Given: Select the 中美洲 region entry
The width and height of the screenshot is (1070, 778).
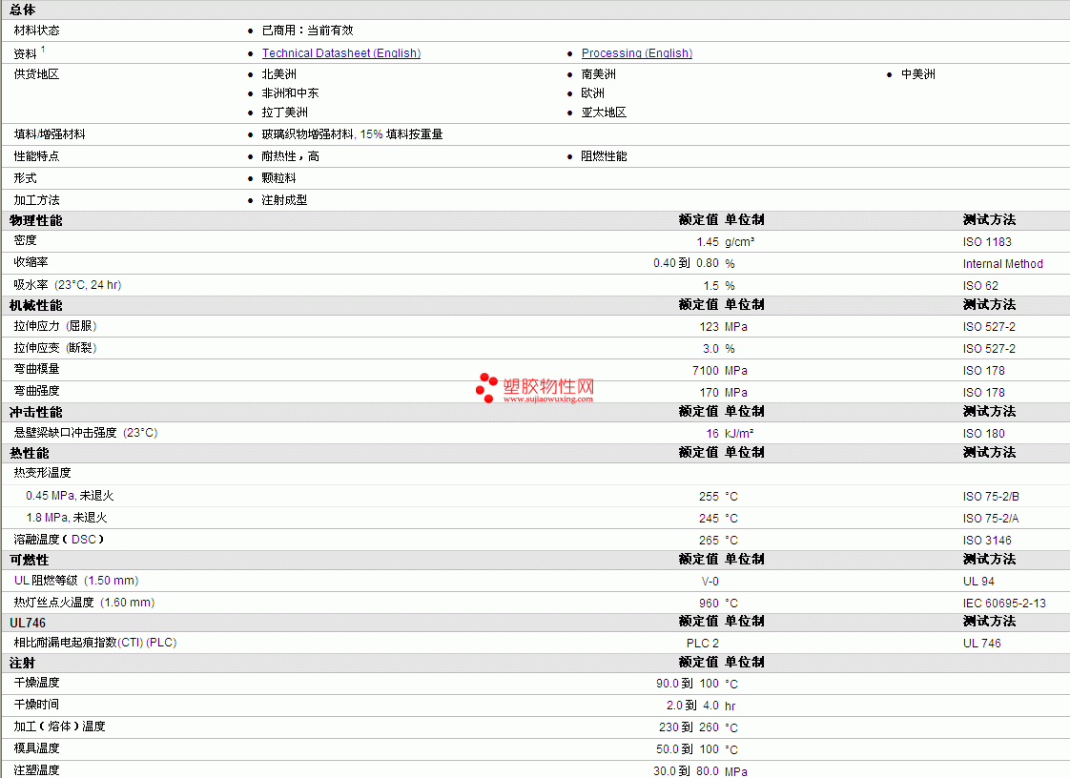Looking at the screenshot, I should [917, 74].
